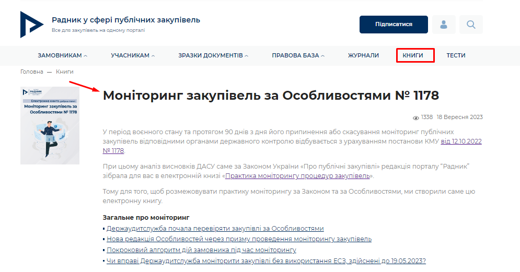
Task: Open 'Нова редакція Особливостей' article link
Action: click(x=239, y=239)
